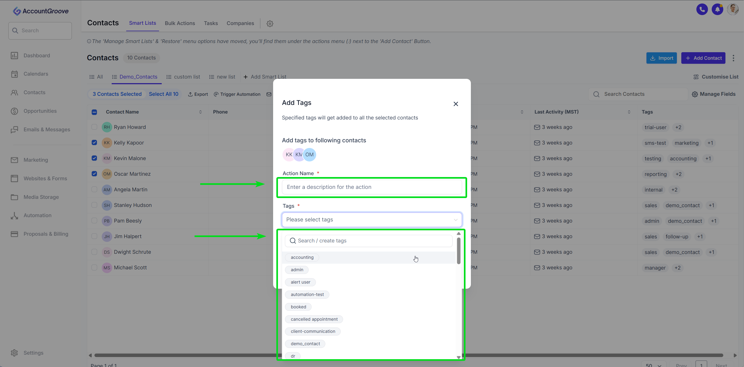Open the notifications bell icon

pyautogui.click(x=717, y=9)
